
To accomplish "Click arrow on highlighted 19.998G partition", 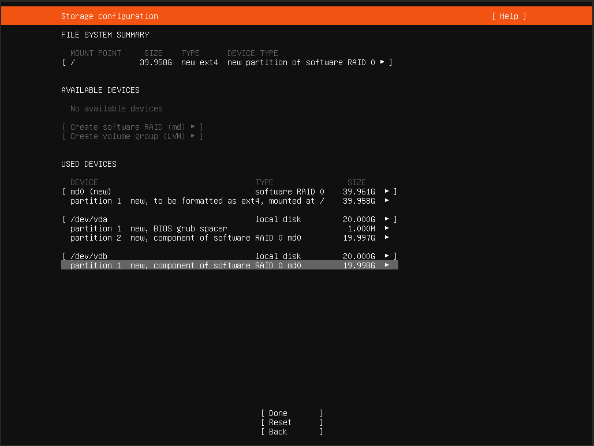I will pos(387,265).
